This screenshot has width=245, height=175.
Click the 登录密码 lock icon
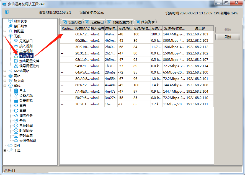pos(16,101)
